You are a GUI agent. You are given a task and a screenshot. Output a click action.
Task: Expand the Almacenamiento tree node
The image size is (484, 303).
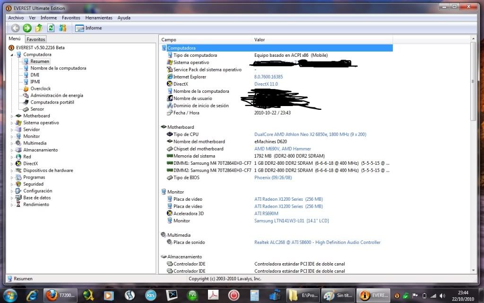[12, 150]
